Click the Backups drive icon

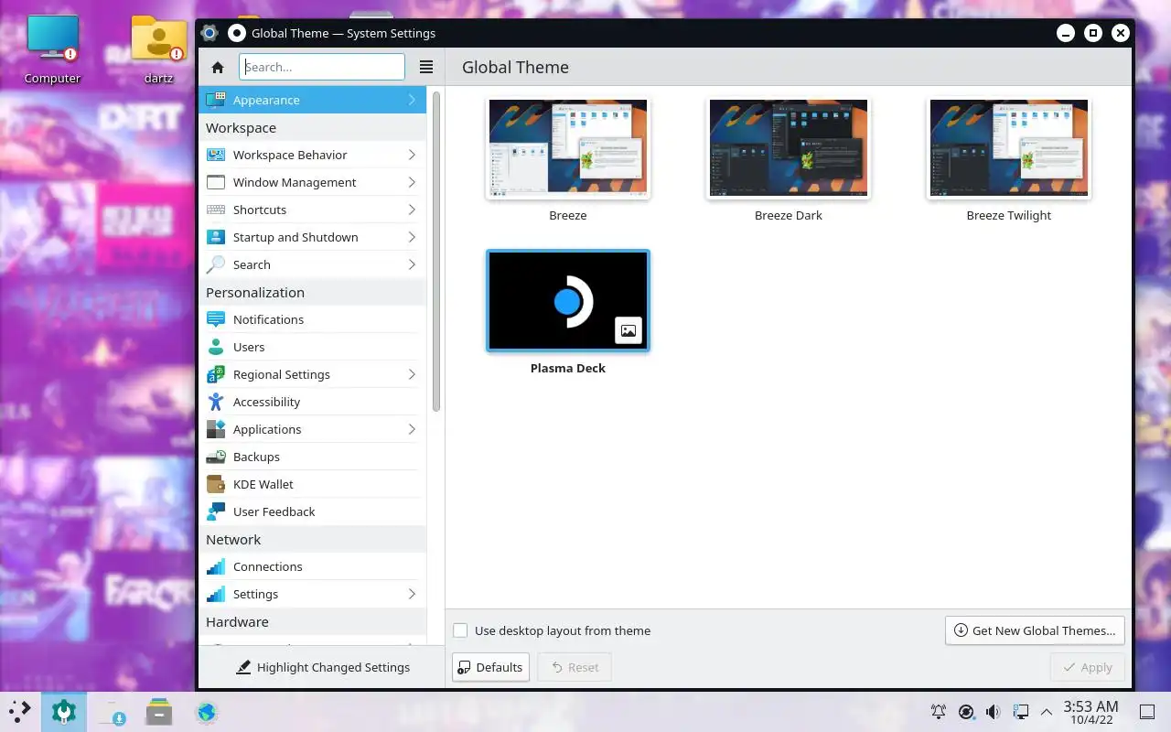coord(216,457)
